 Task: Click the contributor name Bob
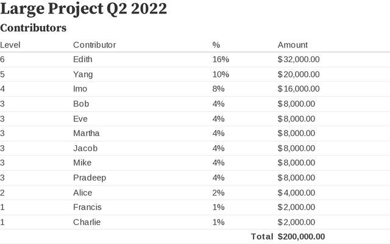coord(81,104)
